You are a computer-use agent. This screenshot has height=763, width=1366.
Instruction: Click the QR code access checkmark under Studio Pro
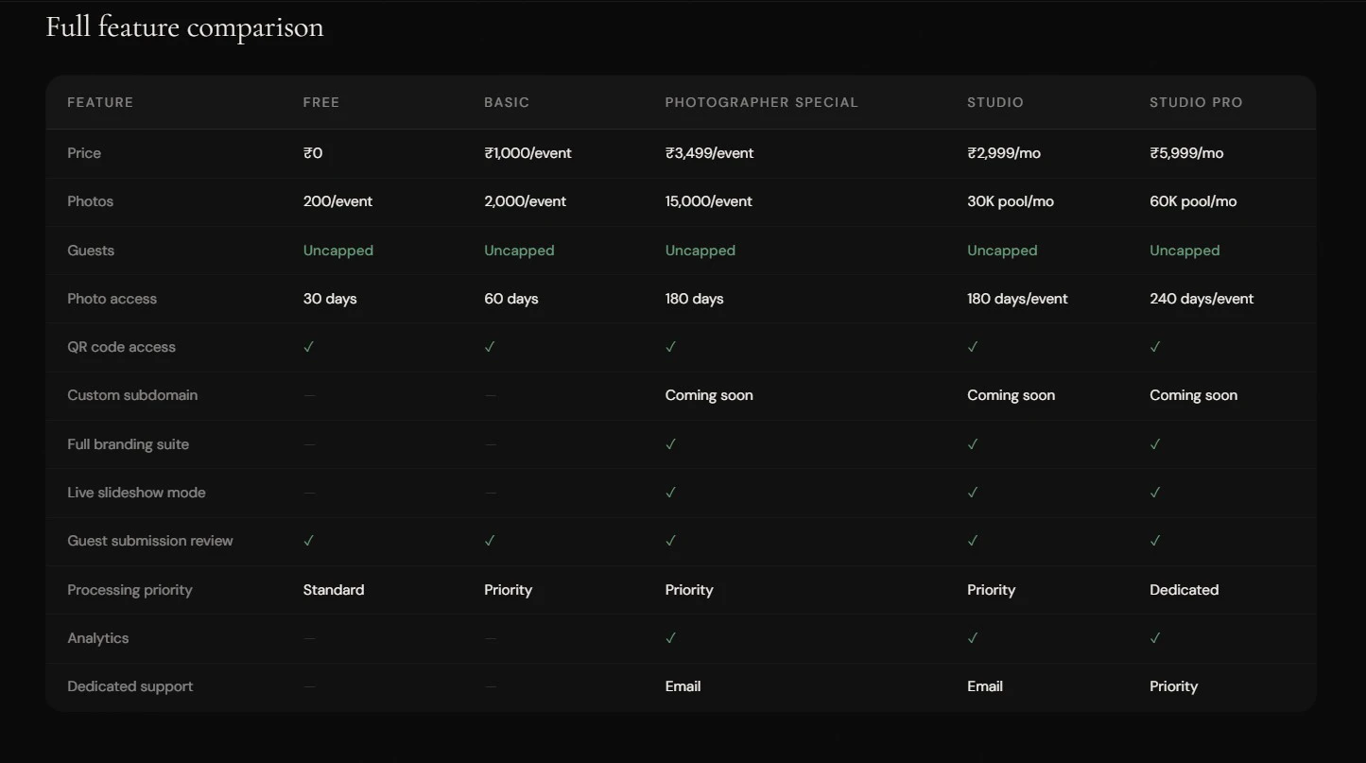tap(1155, 347)
